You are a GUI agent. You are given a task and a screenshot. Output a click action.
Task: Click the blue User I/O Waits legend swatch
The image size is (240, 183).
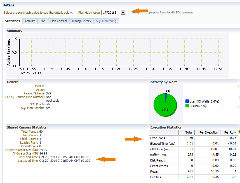pyautogui.click(x=187, y=101)
